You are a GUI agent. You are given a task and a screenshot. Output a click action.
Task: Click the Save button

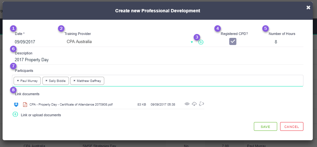pyautogui.click(x=265, y=127)
